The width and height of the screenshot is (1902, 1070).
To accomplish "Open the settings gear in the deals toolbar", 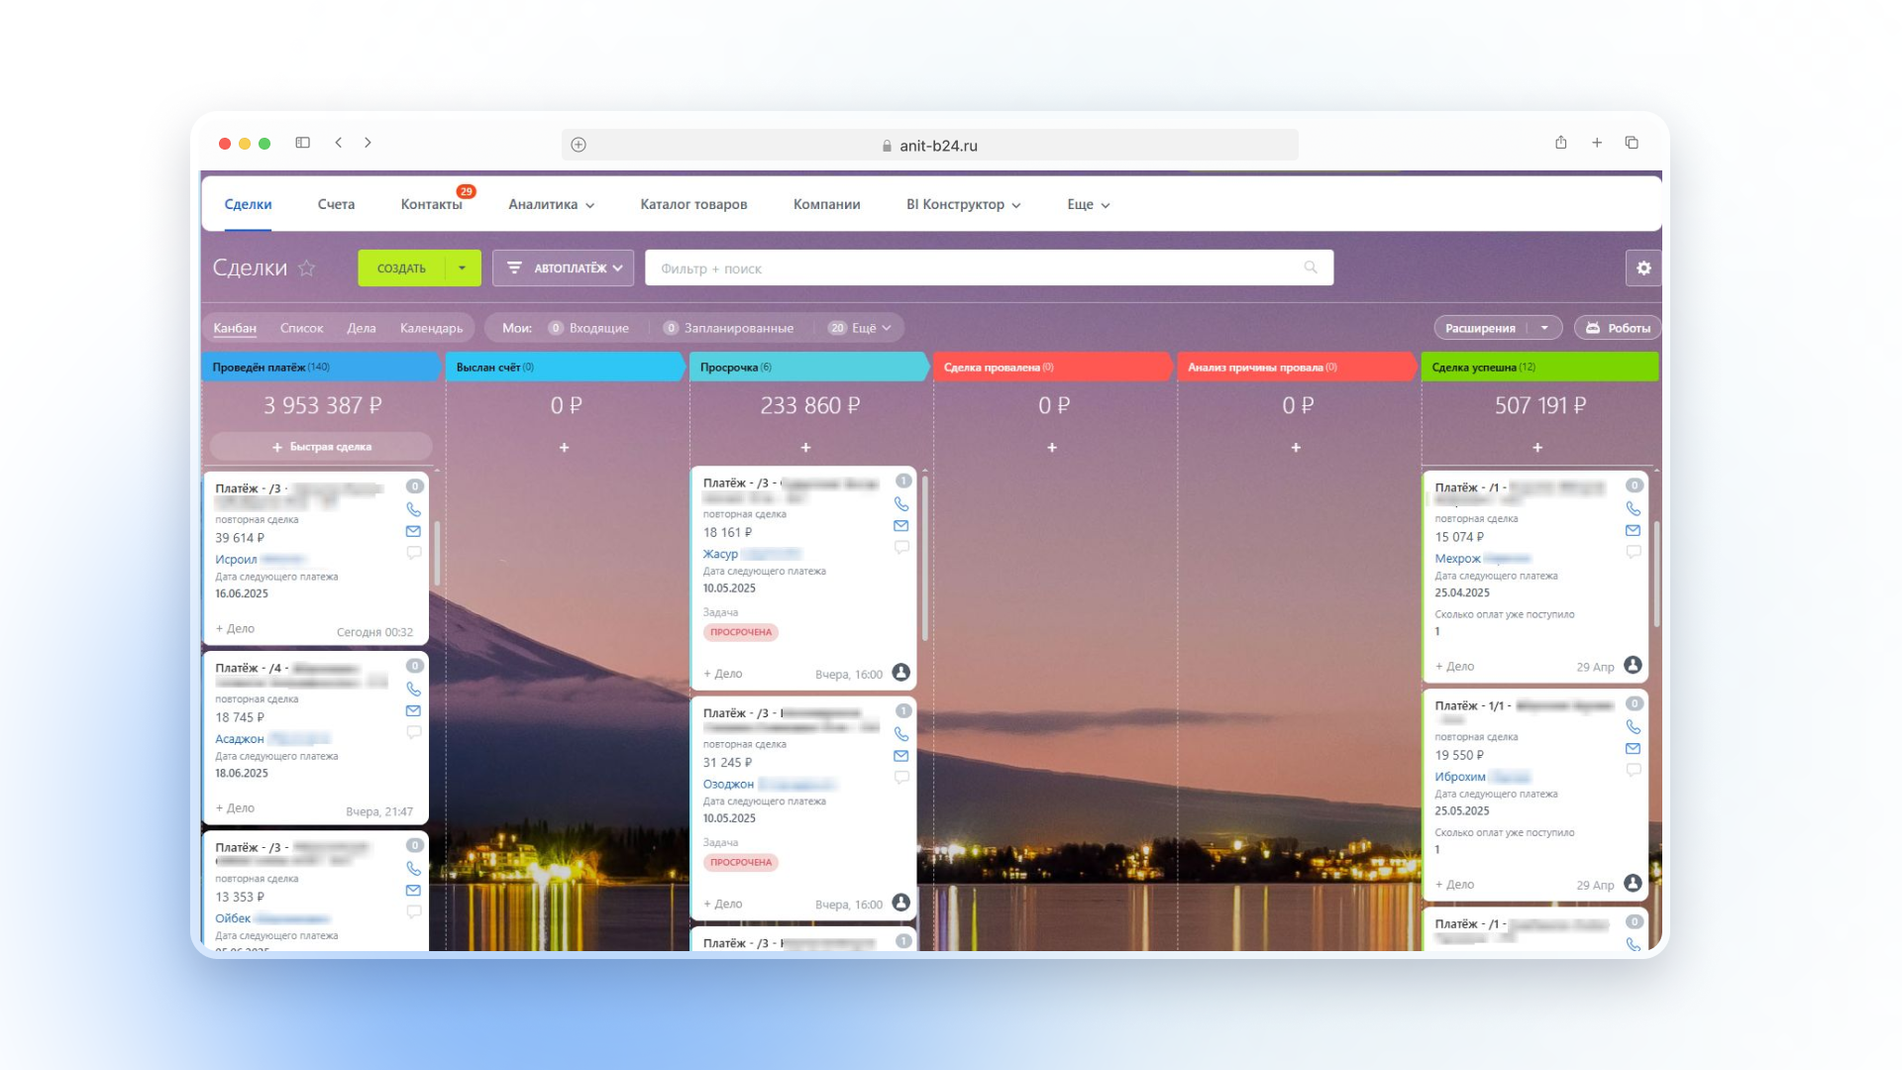I will 1643,268.
